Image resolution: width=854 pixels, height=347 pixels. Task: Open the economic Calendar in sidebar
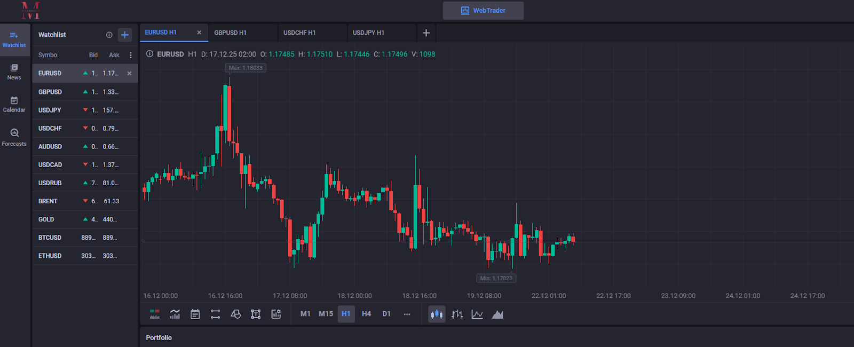point(14,104)
